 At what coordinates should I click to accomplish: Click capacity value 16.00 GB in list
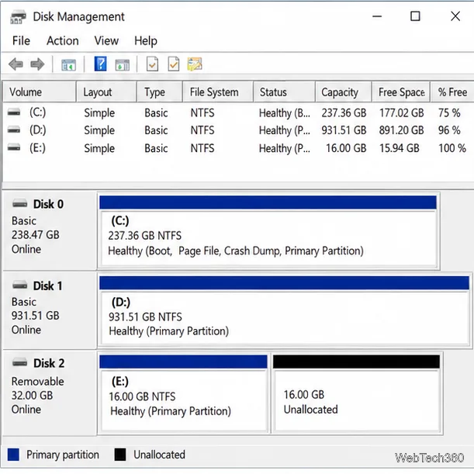pos(346,148)
